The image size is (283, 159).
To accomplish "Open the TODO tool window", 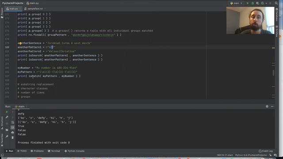I will click(22, 151).
